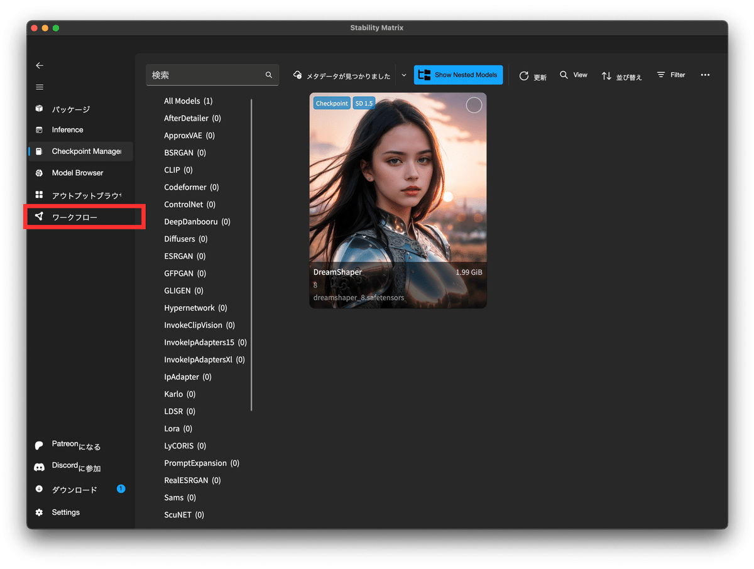Select the CLIP (0) category

click(178, 170)
